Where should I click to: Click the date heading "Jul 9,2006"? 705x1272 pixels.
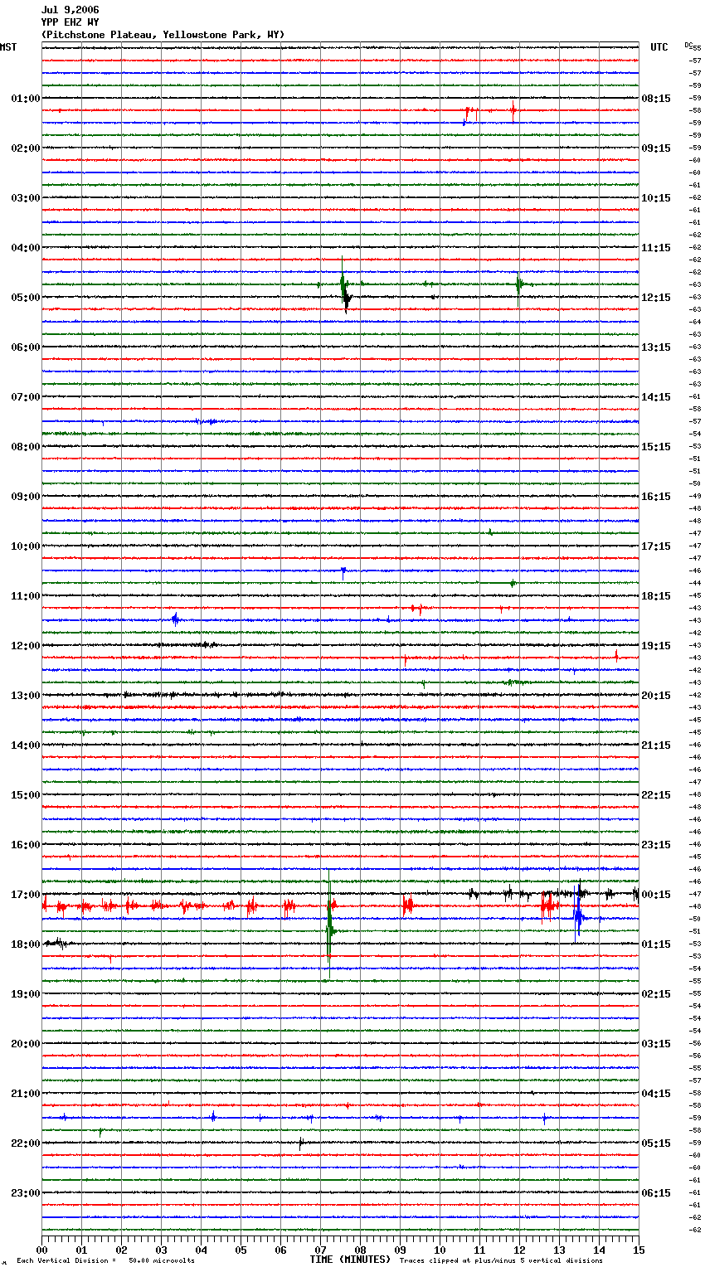click(70, 10)
